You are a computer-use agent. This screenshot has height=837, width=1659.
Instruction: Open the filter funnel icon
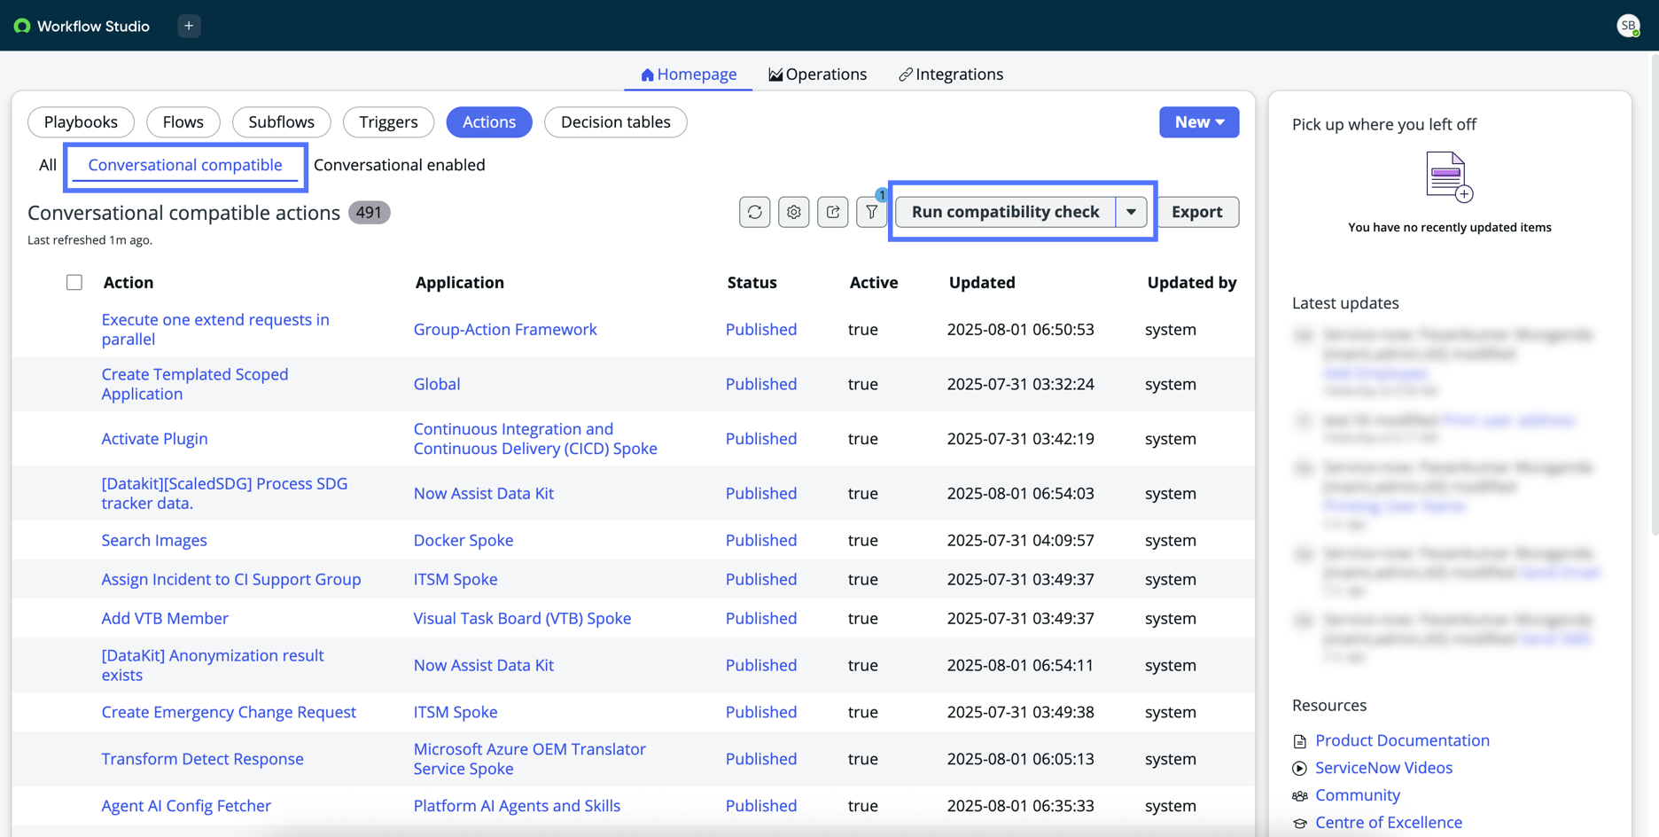click(x=872, y=212)
